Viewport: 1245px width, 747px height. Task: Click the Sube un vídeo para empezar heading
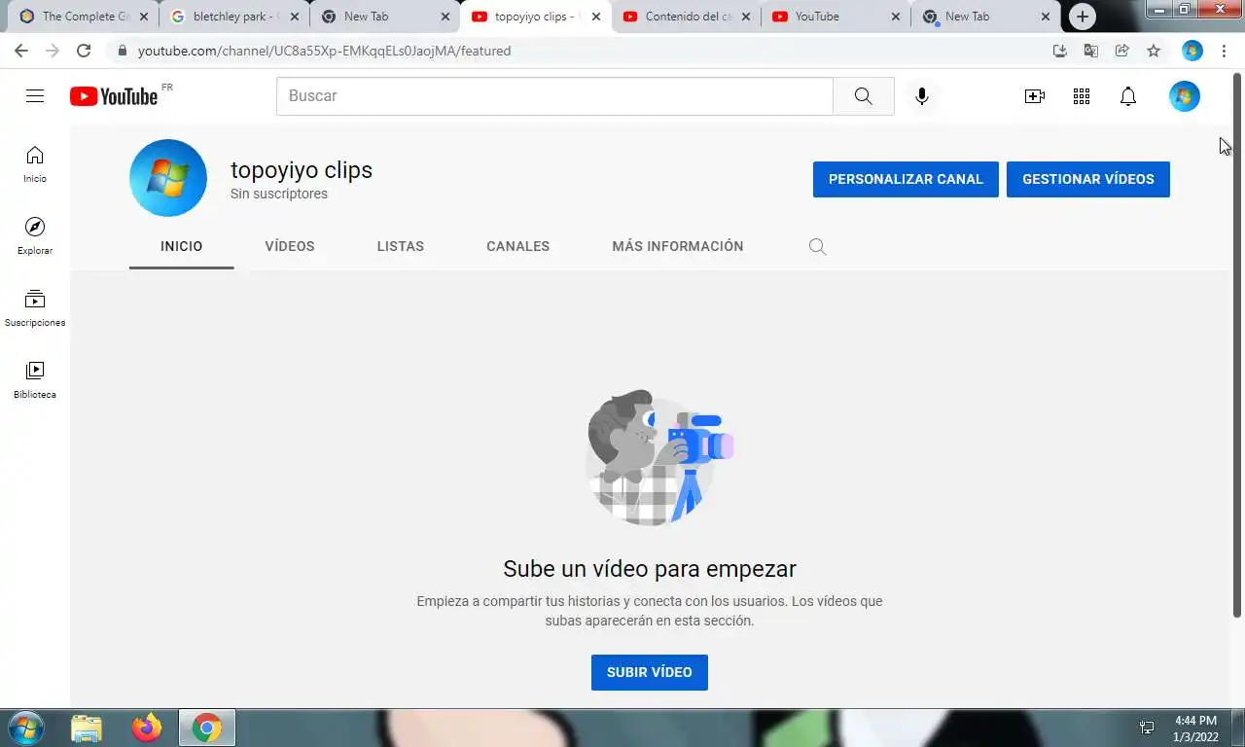point(650,569)
